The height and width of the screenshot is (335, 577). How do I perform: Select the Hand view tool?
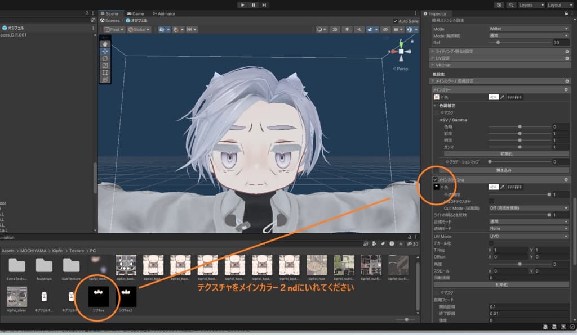point(105,43)
